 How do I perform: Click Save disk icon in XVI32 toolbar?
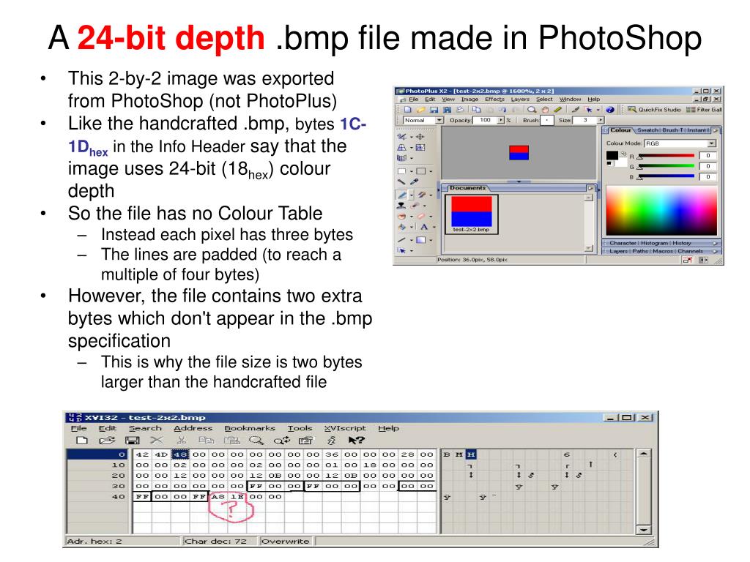(133, 440)
